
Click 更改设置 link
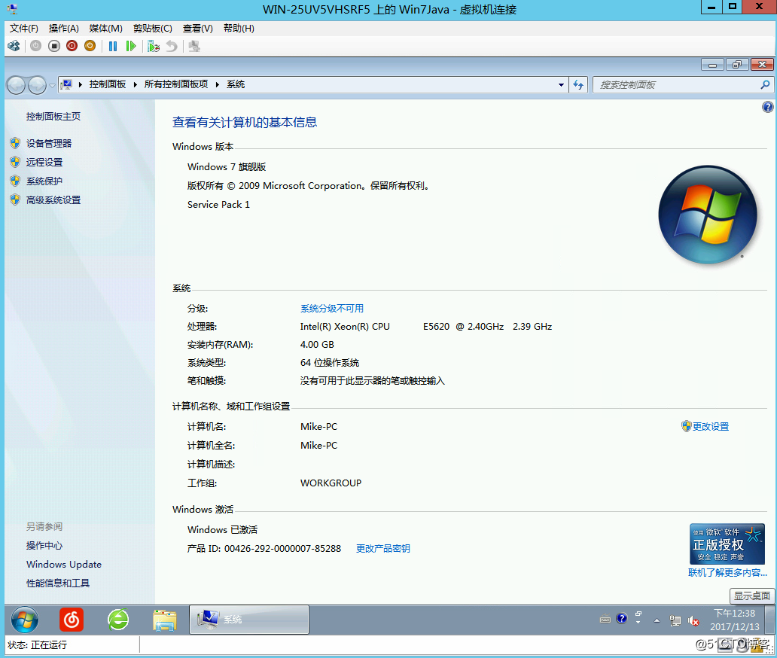point(710,427)
